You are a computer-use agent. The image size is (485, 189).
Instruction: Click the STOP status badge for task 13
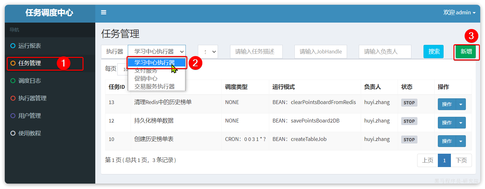[409, 103]
